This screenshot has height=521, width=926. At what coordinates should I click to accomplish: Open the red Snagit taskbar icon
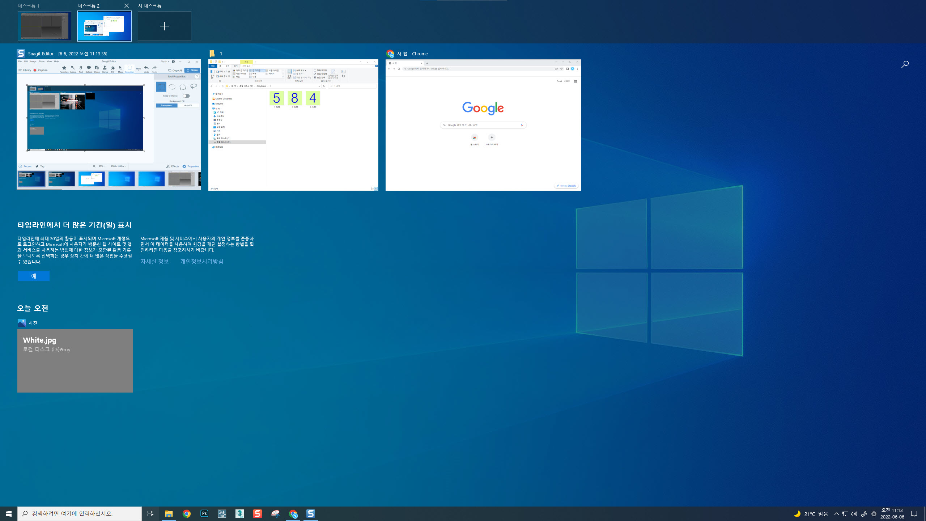(257, 513)
